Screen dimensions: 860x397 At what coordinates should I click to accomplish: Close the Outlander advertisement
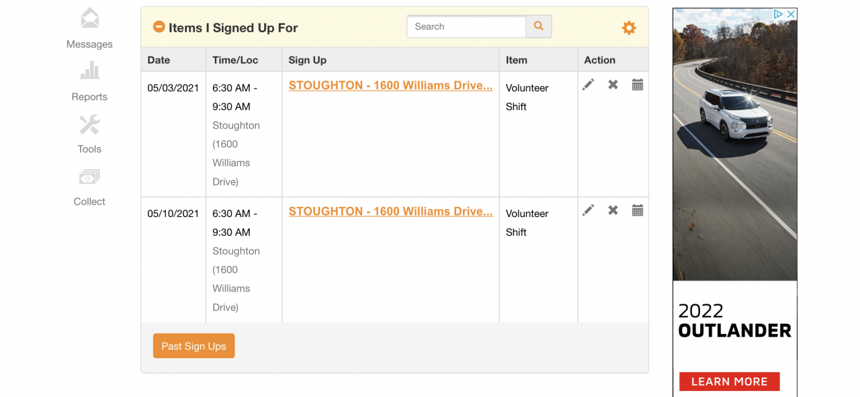[791, 14]
